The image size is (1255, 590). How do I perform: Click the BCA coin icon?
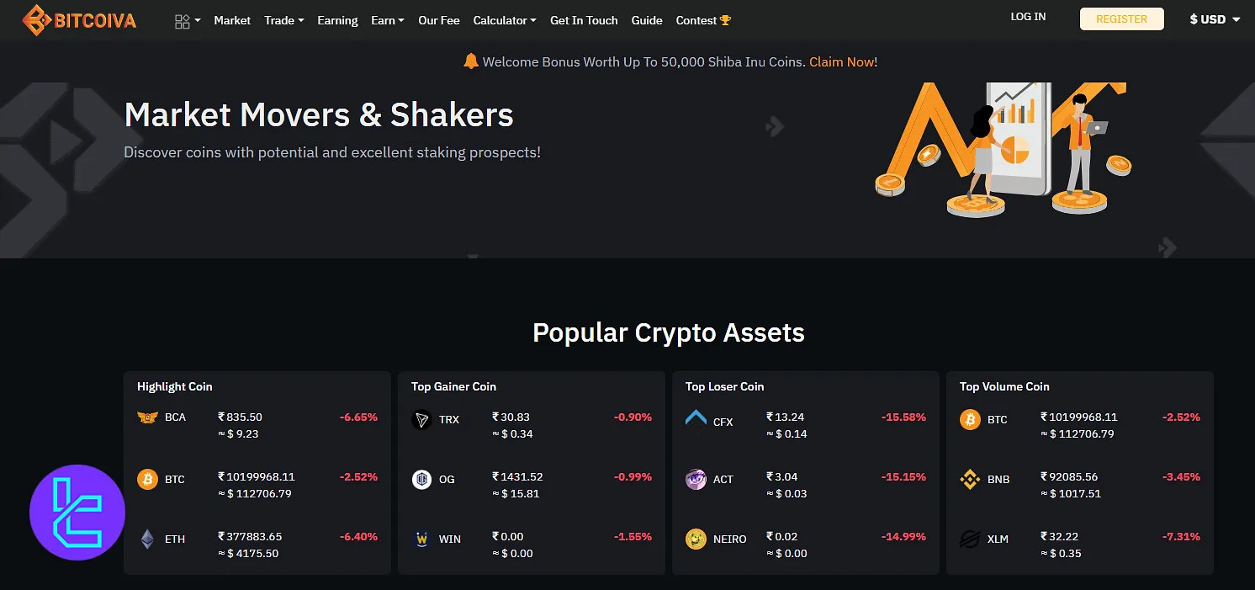(147, 417)
